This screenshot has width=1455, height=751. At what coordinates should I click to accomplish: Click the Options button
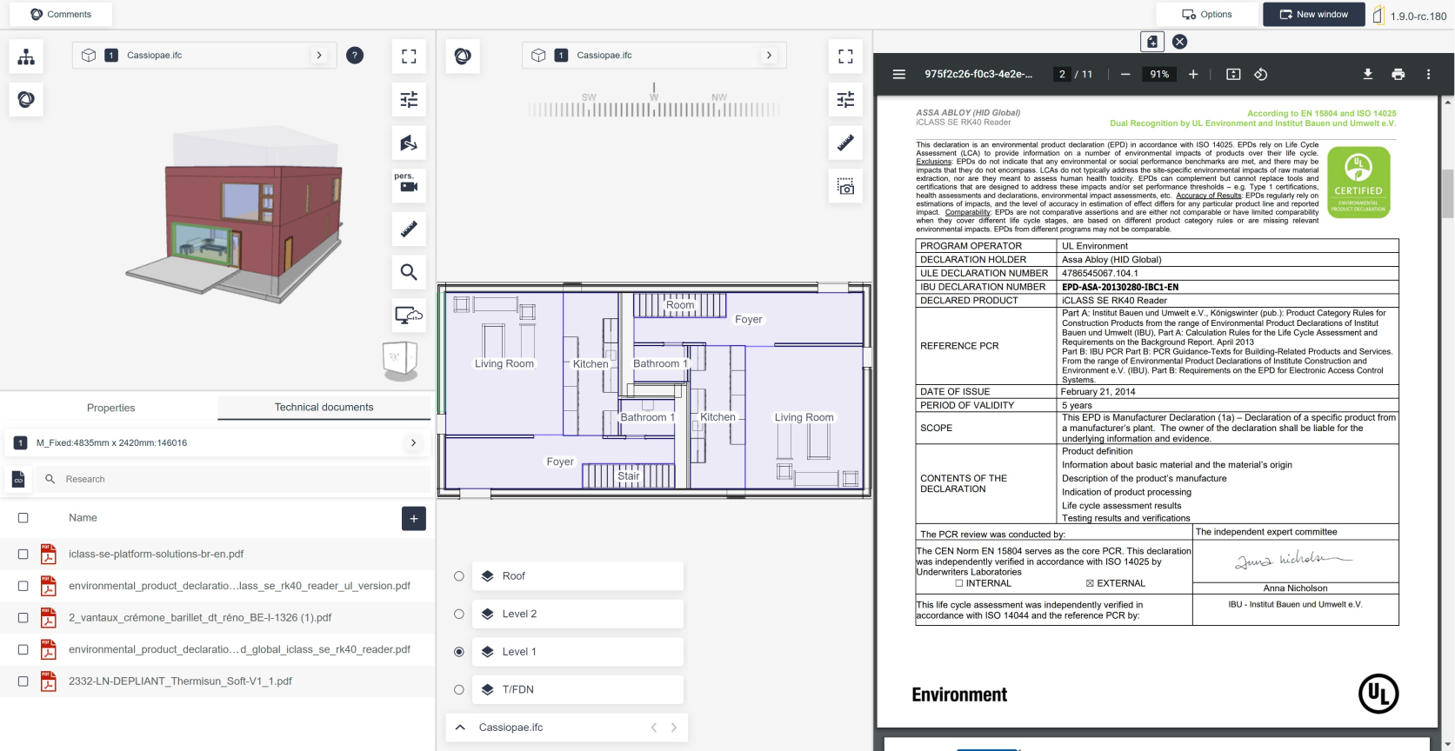point(1206,15)
